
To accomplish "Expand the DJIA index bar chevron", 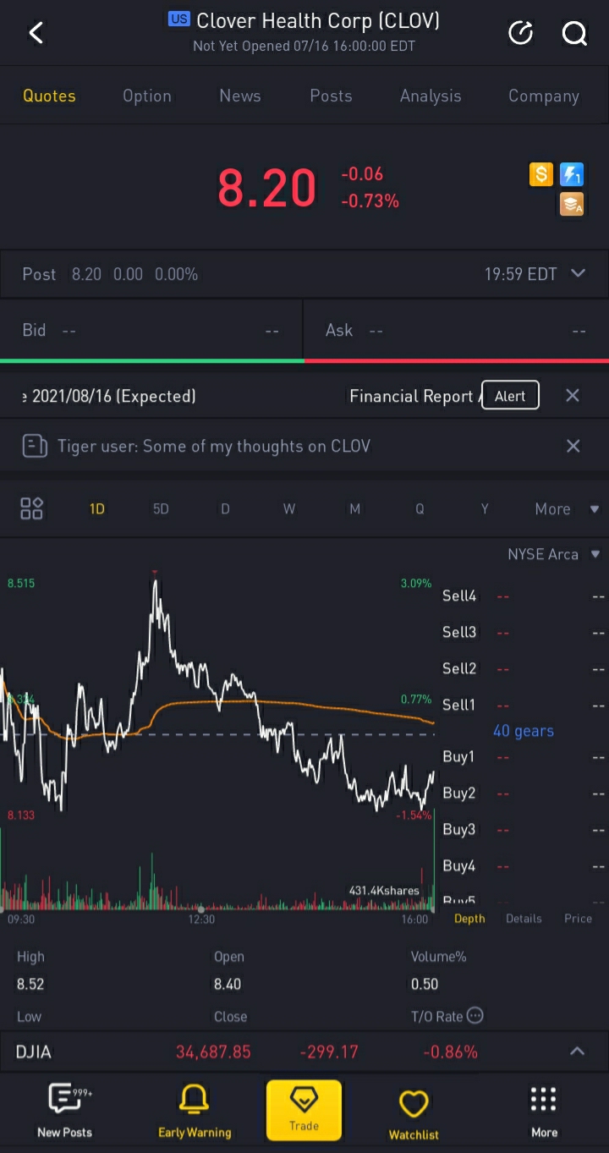I will coord(577,1051).
